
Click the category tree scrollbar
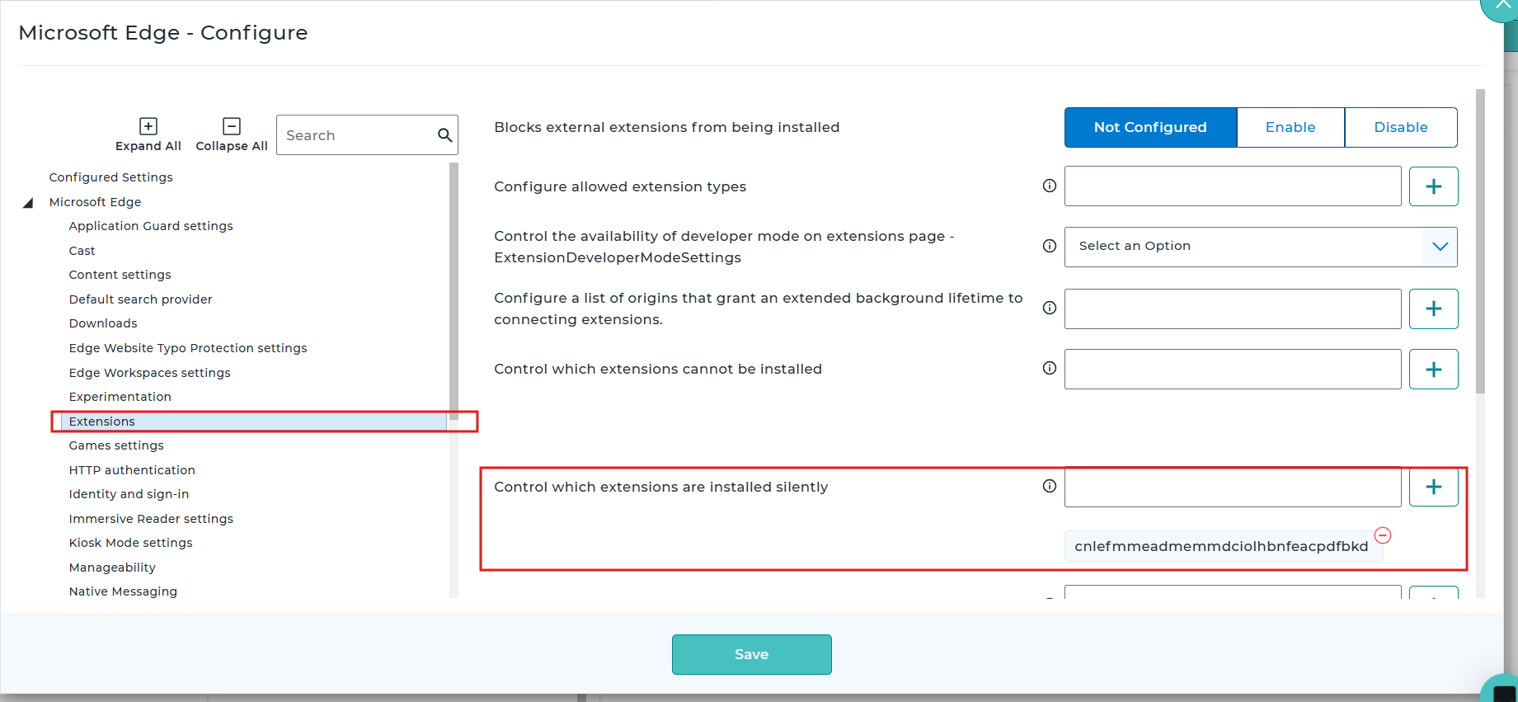tap(454, 290)
